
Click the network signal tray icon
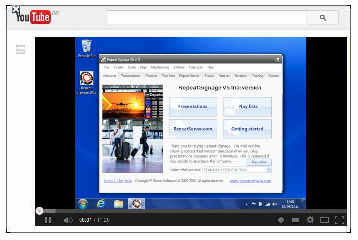(x=267, y=204)
